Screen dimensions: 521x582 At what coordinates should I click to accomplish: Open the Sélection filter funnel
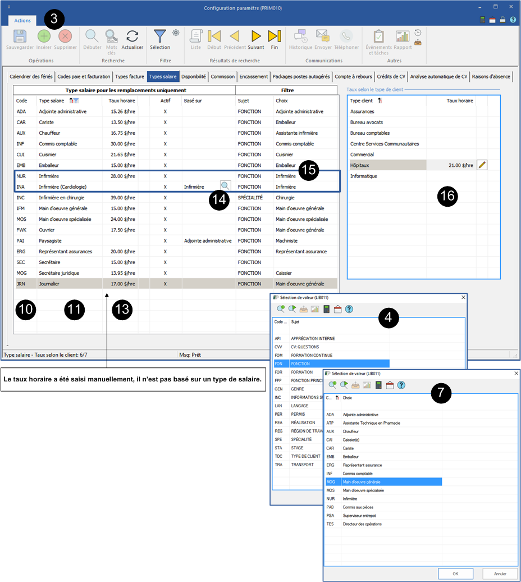click(160, 37)
